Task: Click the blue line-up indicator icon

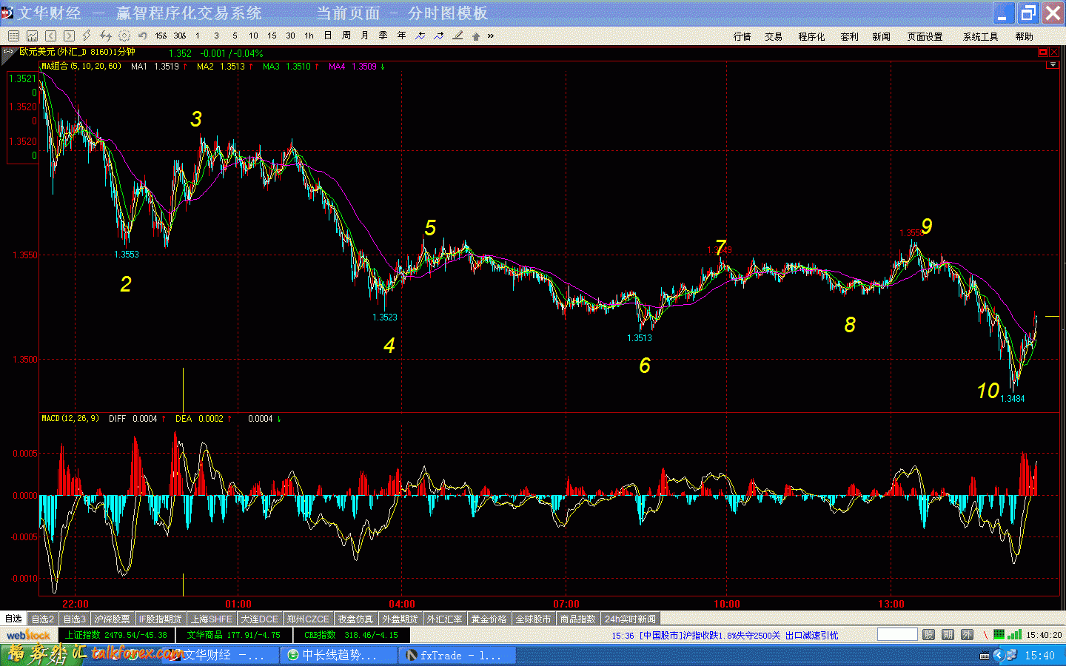Action: pos(439,36)
